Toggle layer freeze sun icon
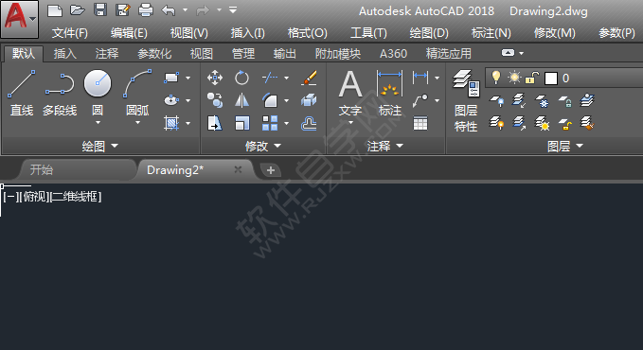 pyautogui.click(x=514, y=78)
